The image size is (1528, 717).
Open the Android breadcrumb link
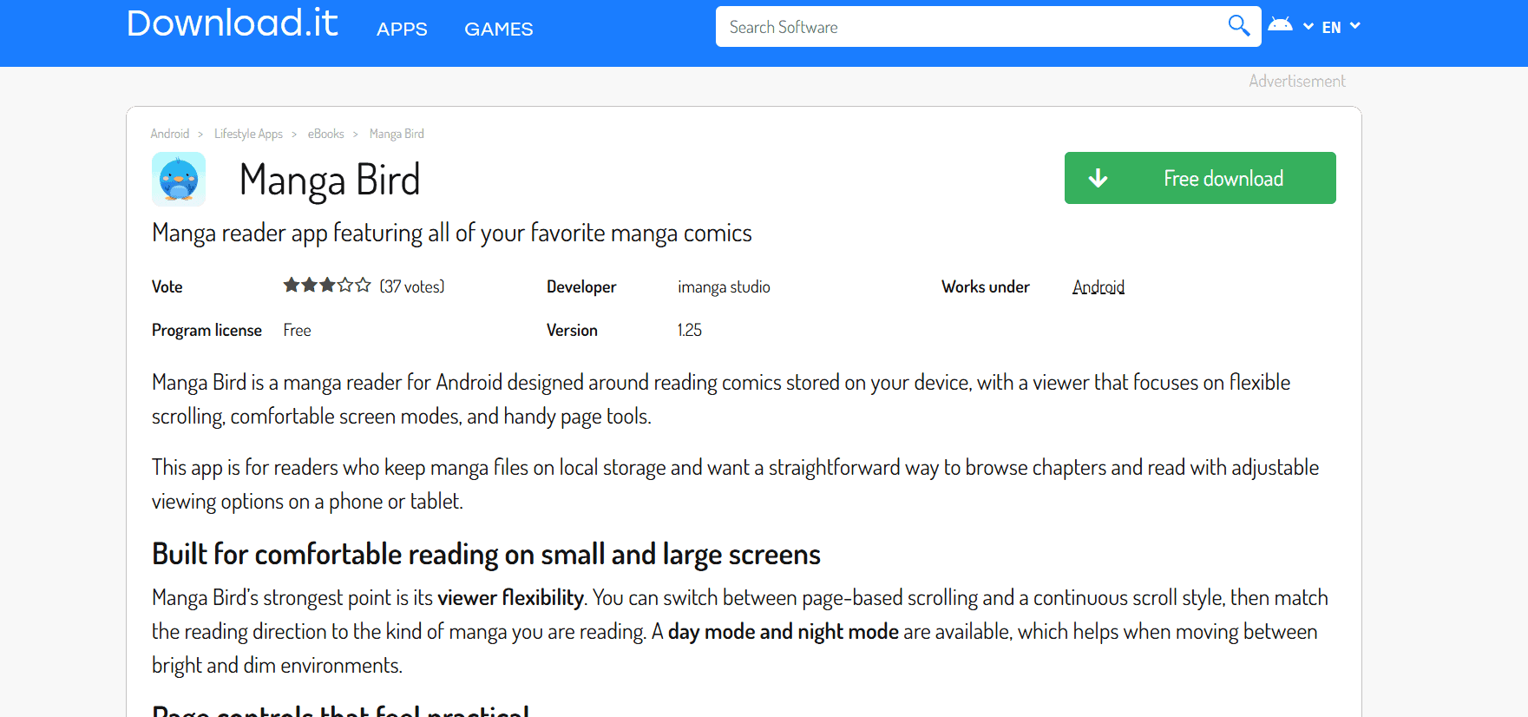169,134
